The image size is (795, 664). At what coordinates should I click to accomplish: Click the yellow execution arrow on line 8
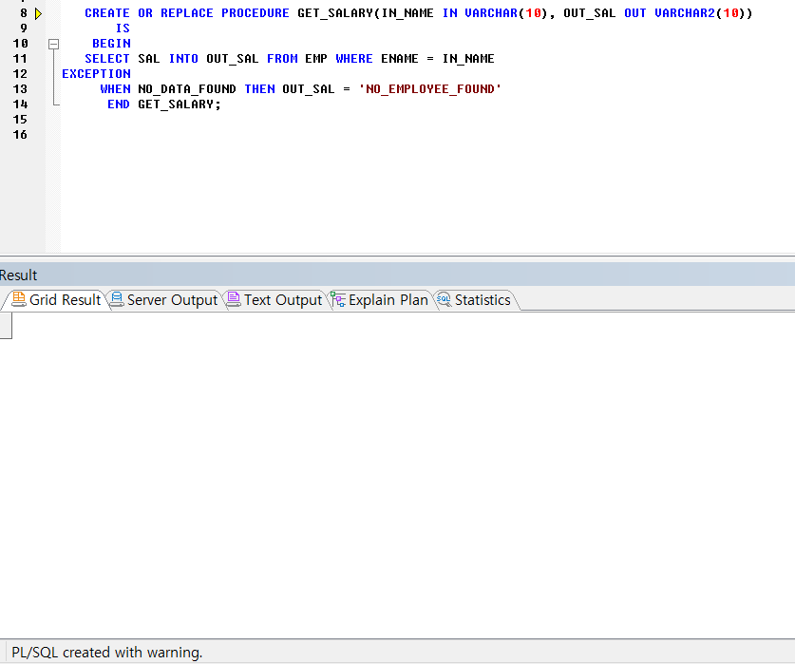[x=39, y=13]
